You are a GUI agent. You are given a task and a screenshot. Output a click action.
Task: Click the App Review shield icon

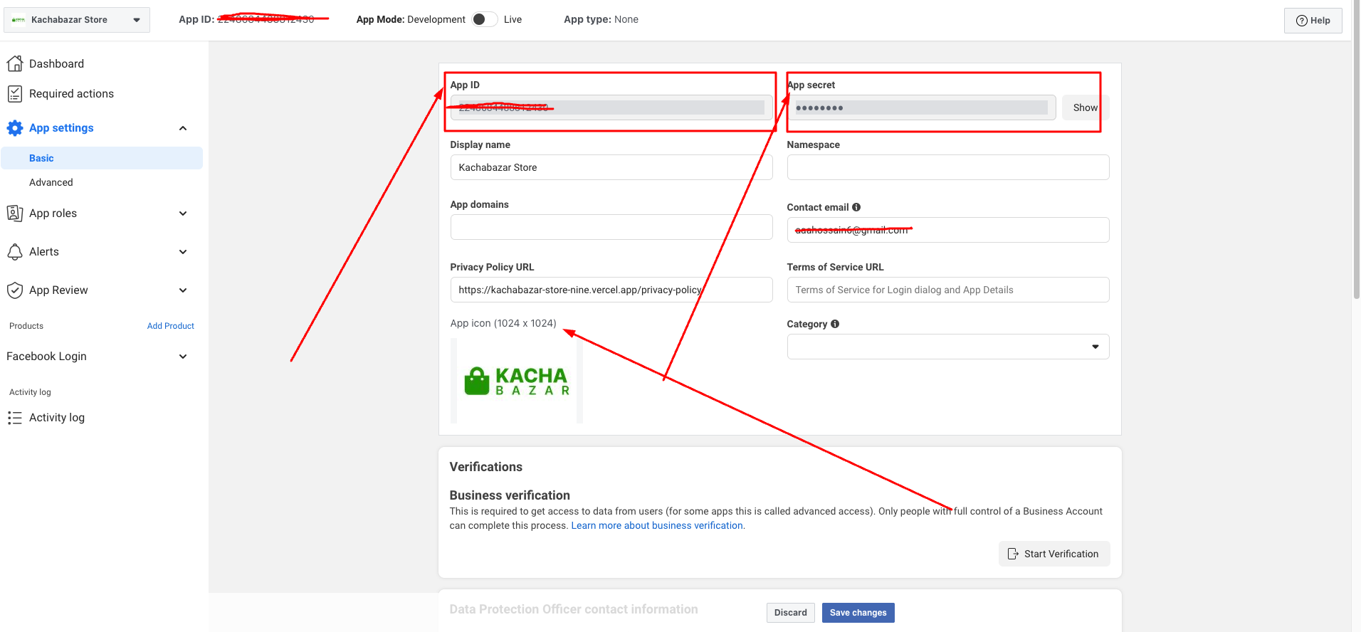pyautogui.click(x=15, y=290)
